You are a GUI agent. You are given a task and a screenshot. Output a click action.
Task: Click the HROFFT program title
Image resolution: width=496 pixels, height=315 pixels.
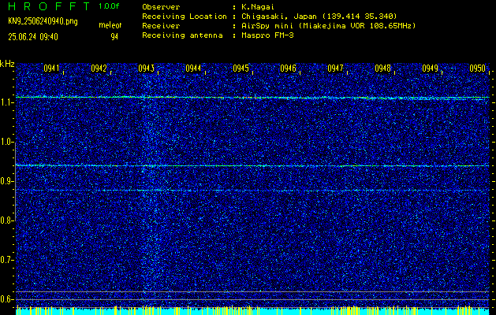pyautogui.click(x=49, y=6)
